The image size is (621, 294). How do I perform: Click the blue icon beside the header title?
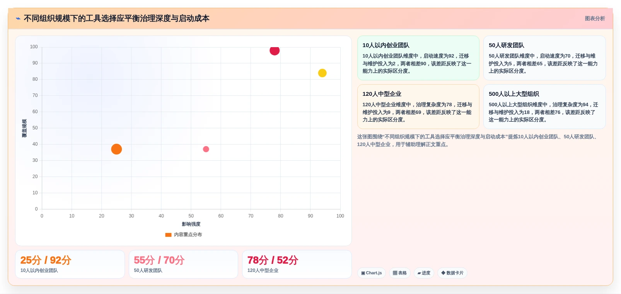[18, 19]
